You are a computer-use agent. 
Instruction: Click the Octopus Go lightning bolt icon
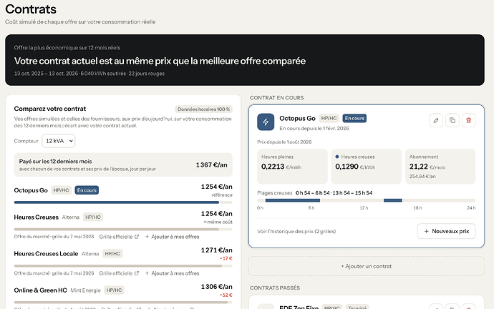coord(266,122)
